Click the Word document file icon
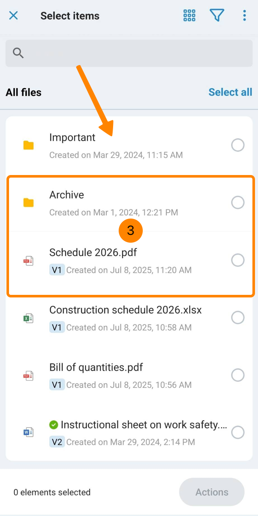Screen dimensions: 258x516 pyautogui.click(x=28, y=432)
